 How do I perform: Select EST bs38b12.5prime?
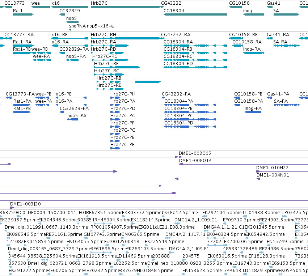point(180,213)
